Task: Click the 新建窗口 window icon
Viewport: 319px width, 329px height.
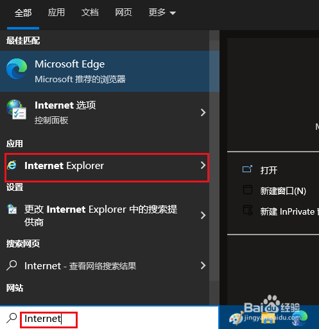Action: [x=248, y=190]
